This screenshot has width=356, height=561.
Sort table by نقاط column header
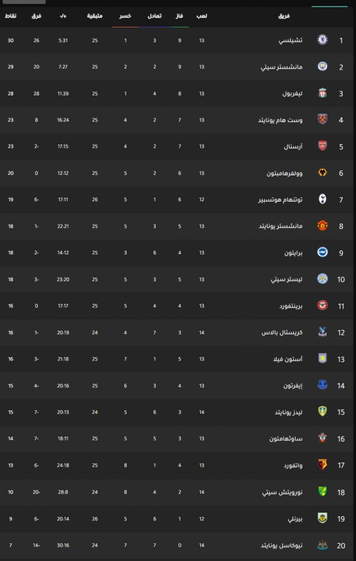click(10, 16)
